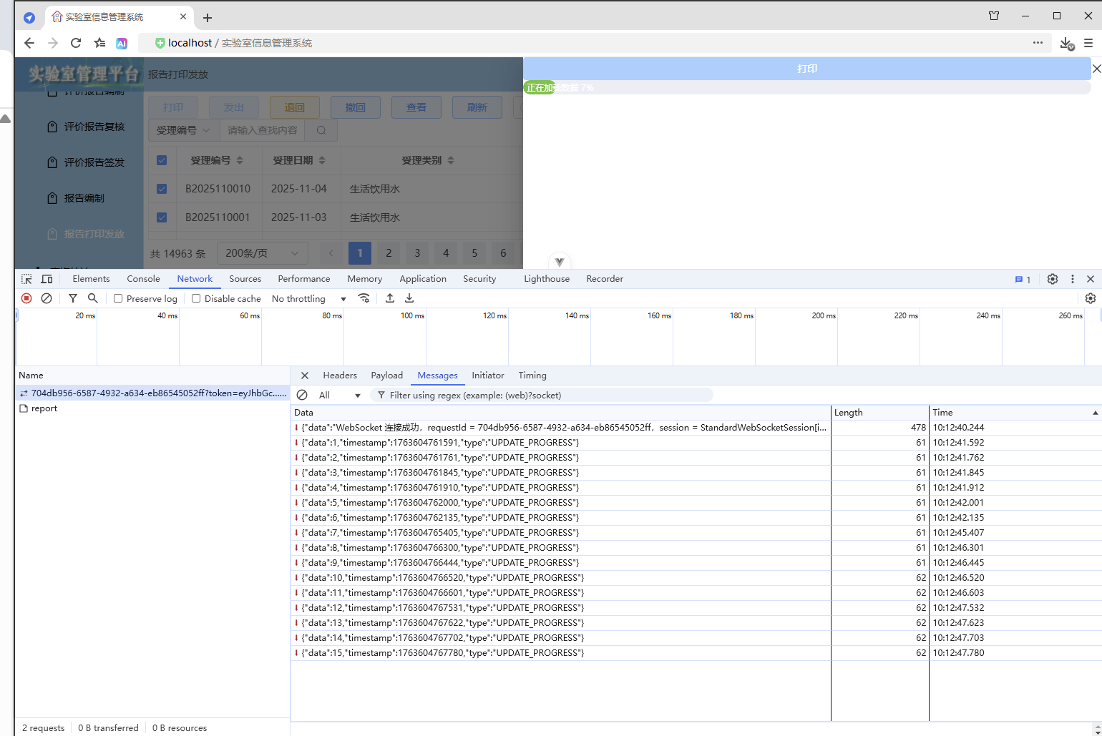Click the regex filter input for messages
Image resolution: width=1102 pixels, height=736 pixels.
(x=542, y=395)
